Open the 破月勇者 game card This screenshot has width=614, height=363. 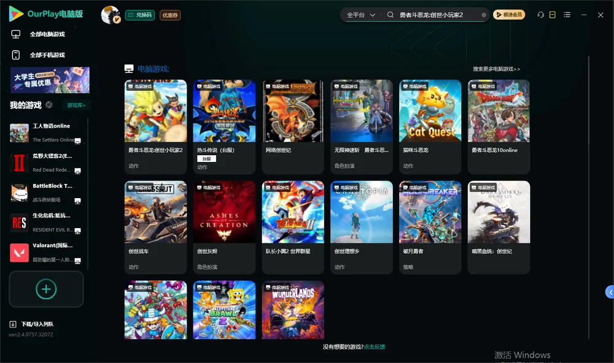[430, 227]
